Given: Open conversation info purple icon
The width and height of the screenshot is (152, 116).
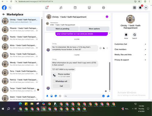Looking at the screenshot, I should tap(107, 17).
